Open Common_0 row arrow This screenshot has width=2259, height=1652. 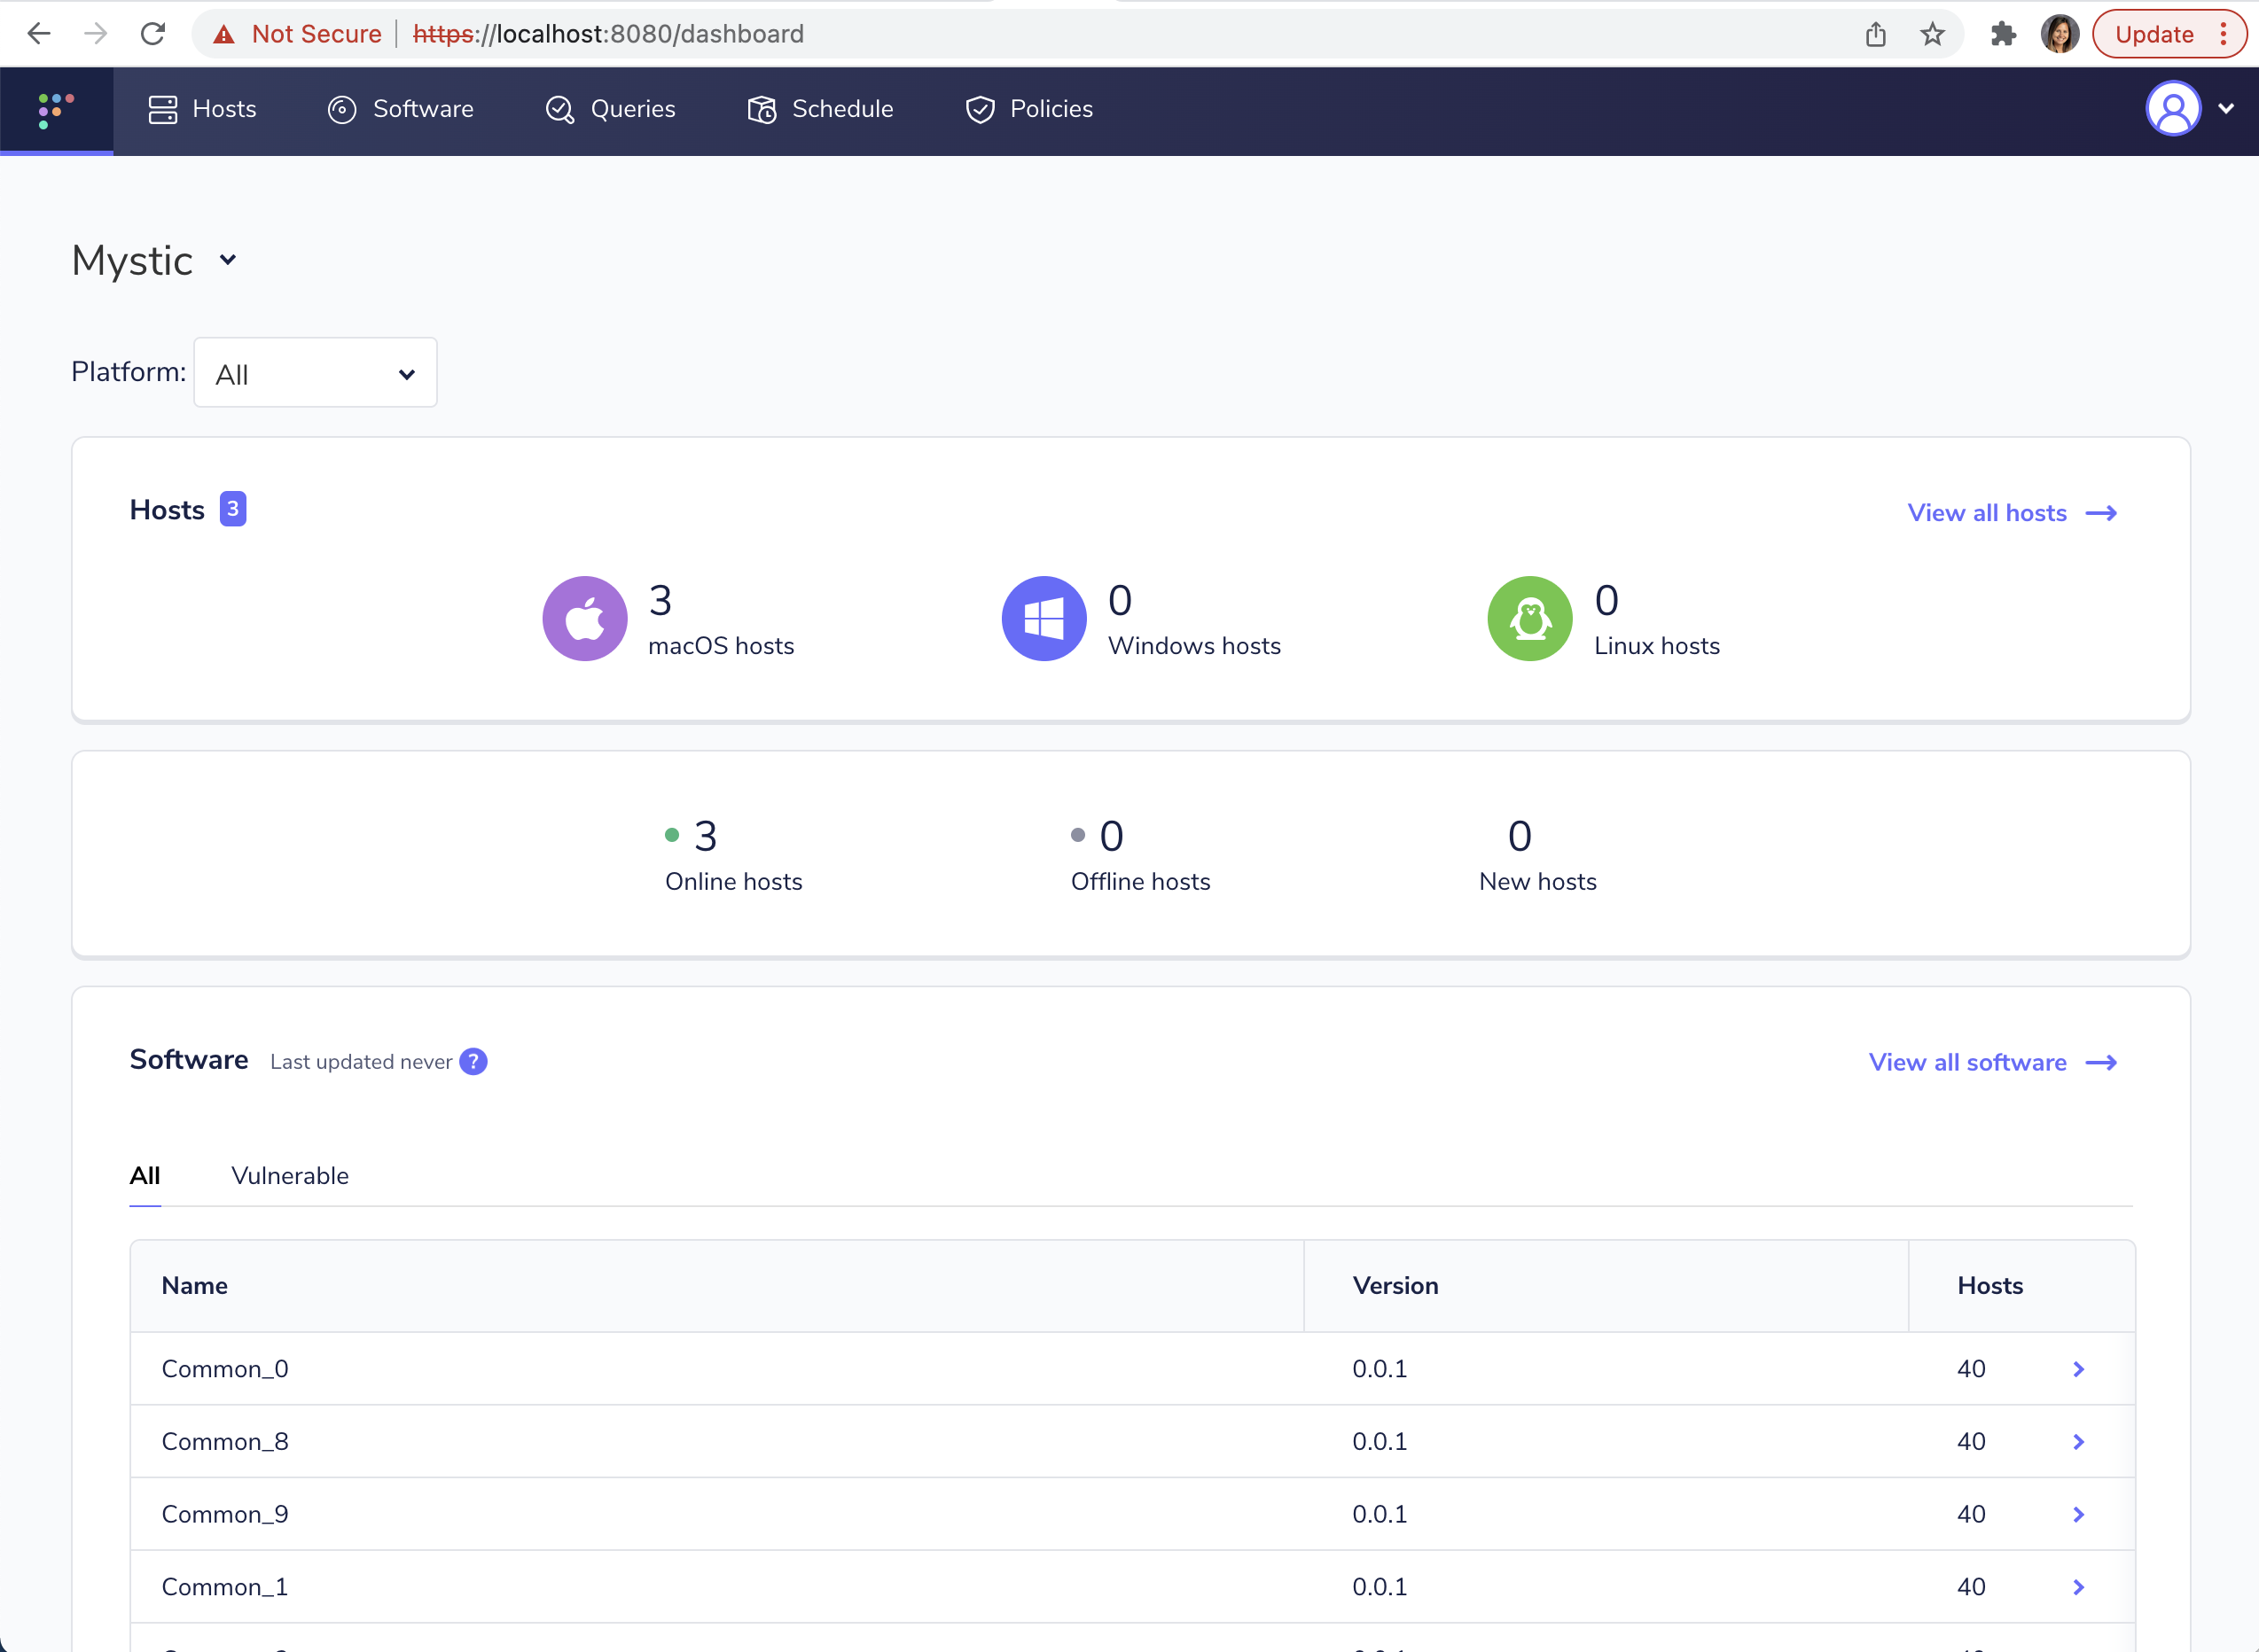(x=2079, y=1369)
